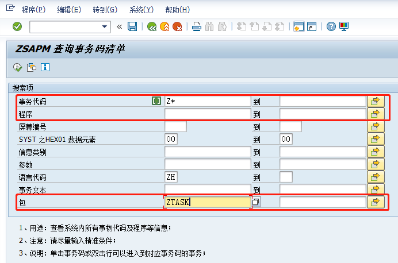
Task: Click the 信息类别 upper limit field
Action: (323, 152)
